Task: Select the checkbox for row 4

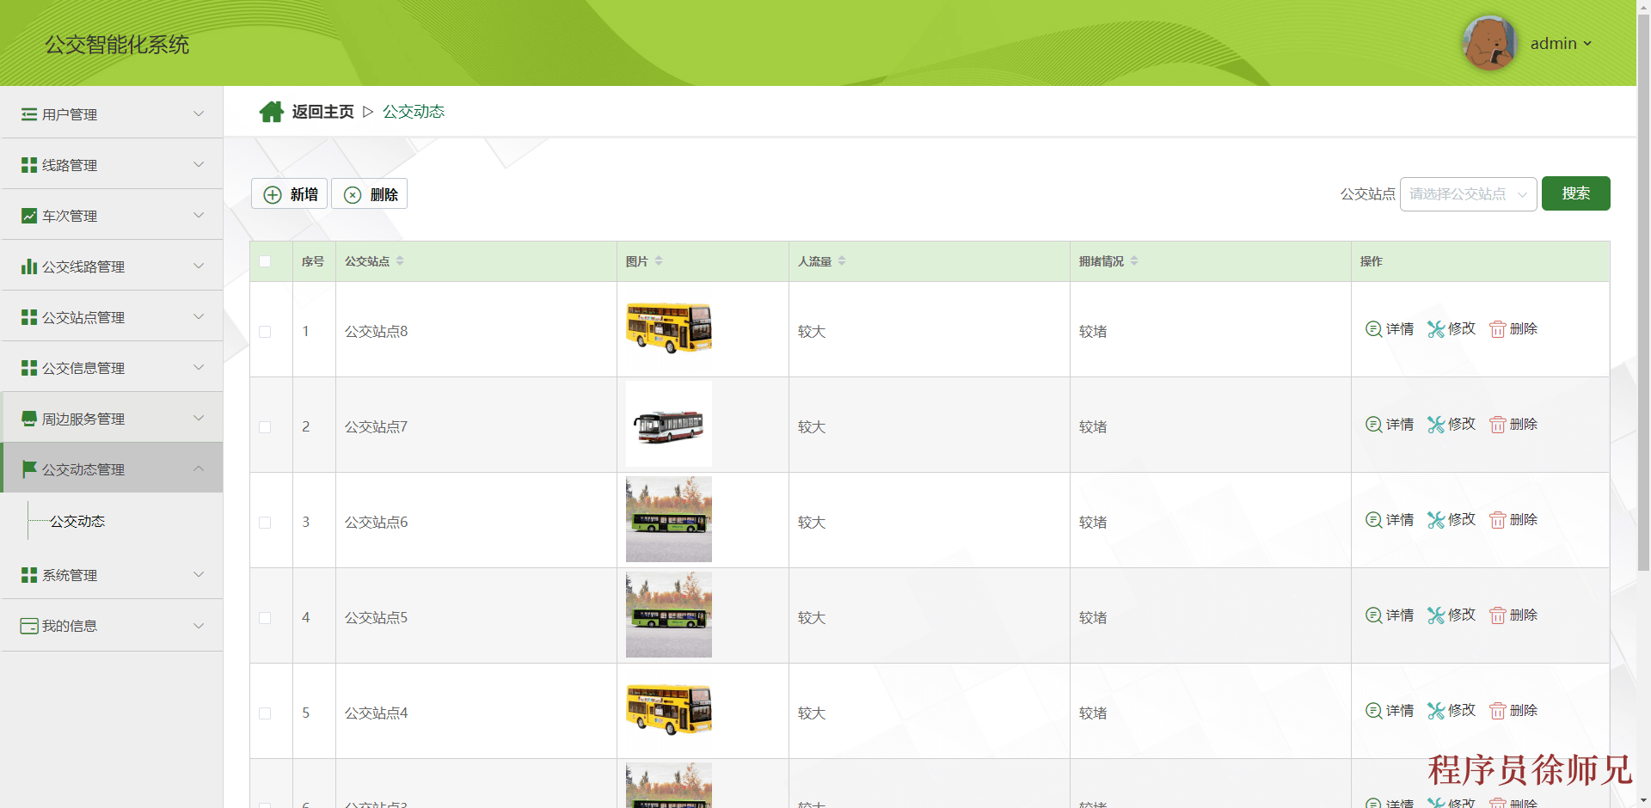Action: [265, 618]
